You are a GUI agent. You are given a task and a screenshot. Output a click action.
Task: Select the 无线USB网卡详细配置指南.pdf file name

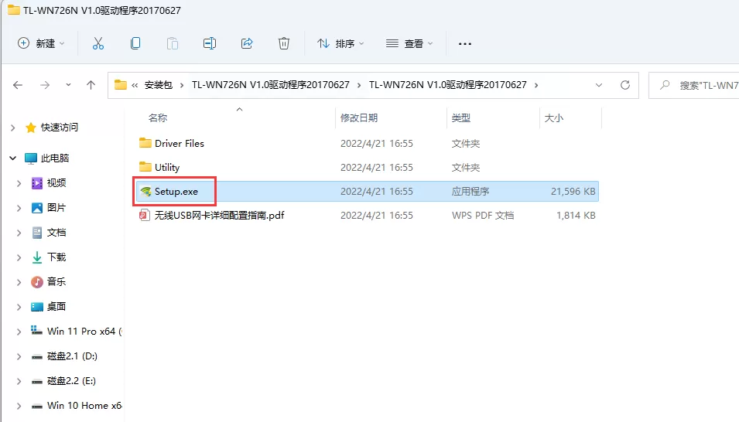[220, 216]
